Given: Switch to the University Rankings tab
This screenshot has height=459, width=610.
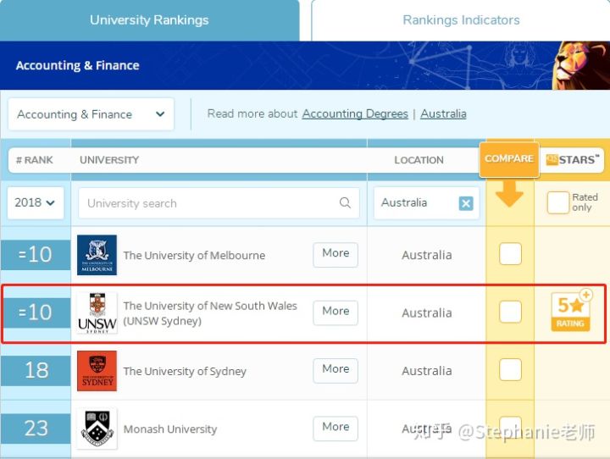Looking at the screenshot, I should [x=149, y=20].
